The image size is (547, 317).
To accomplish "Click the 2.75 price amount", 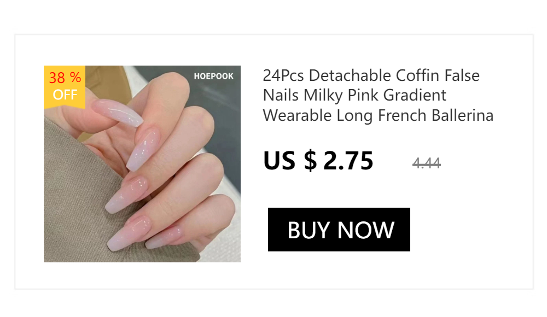I will pyautogui.click(x=348, y=161).
